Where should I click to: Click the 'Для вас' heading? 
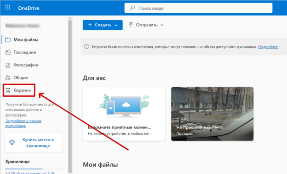94,78
